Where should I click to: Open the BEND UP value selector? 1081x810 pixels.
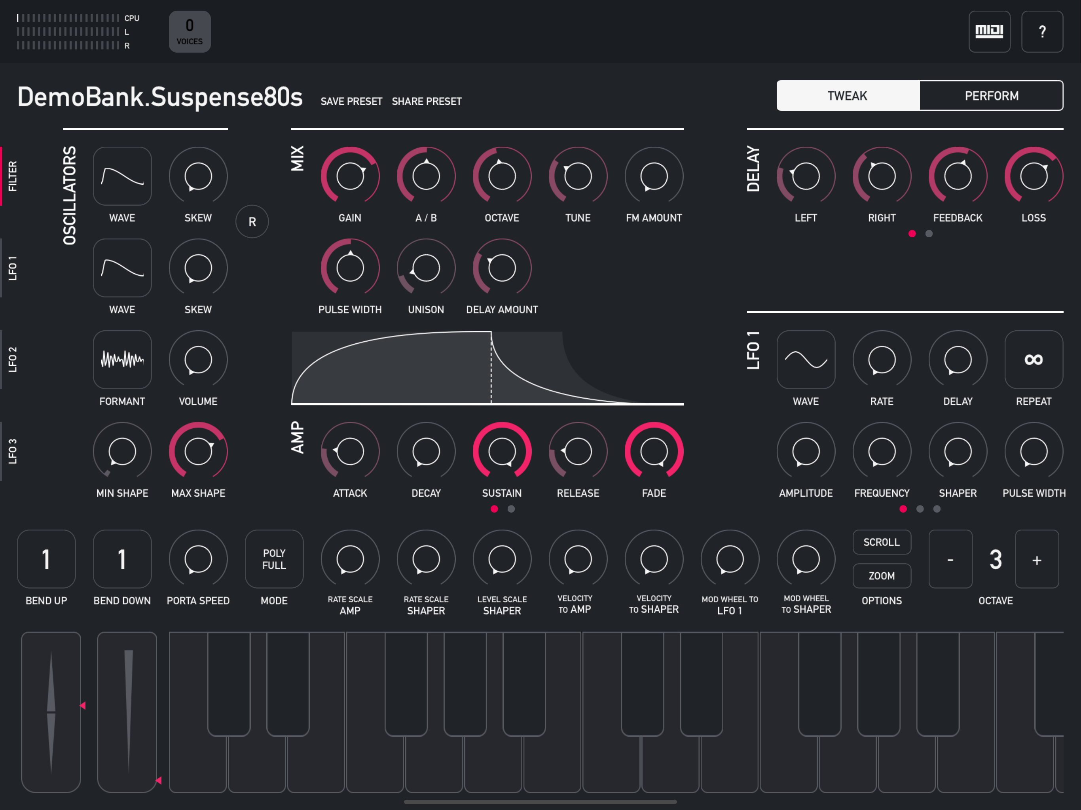[46, 559]
